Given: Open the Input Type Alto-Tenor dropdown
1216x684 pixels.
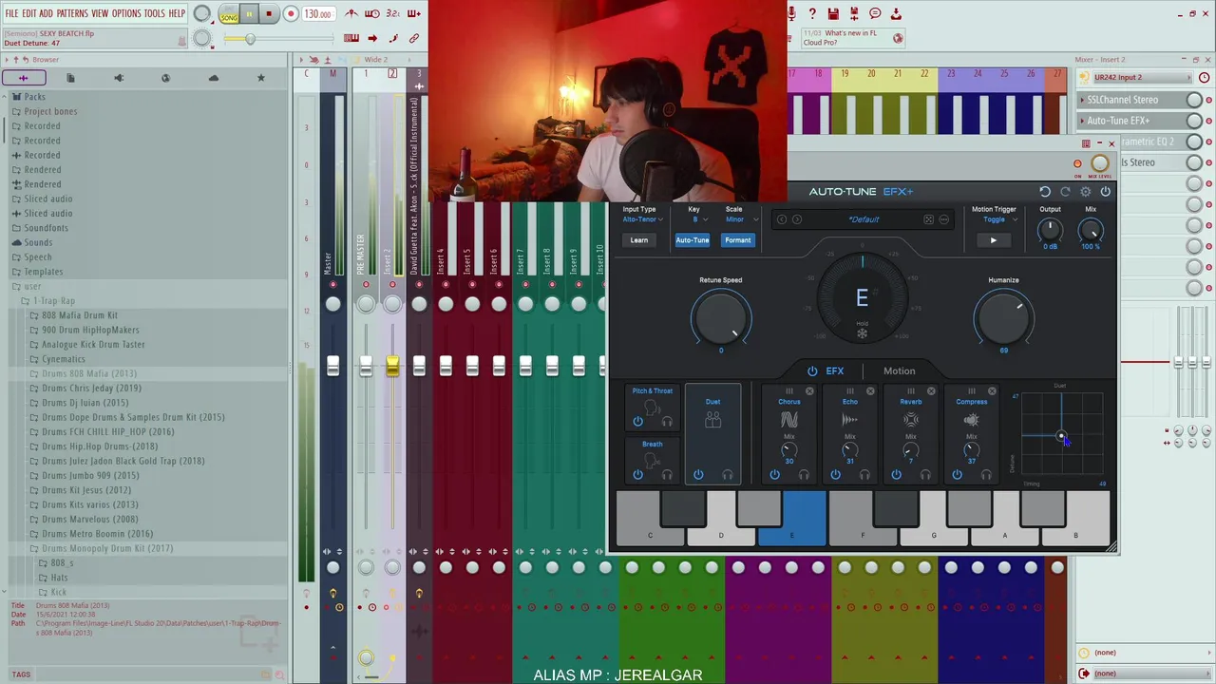Looking at the screenshot, I should click(643, 219).
